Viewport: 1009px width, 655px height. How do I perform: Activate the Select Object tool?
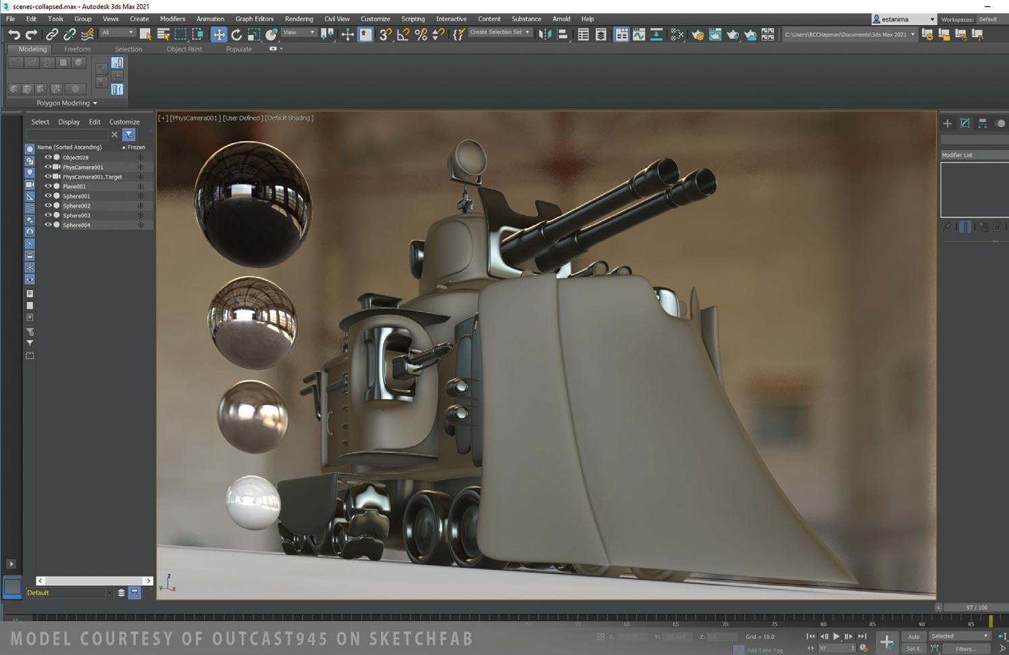coord(145,34)
